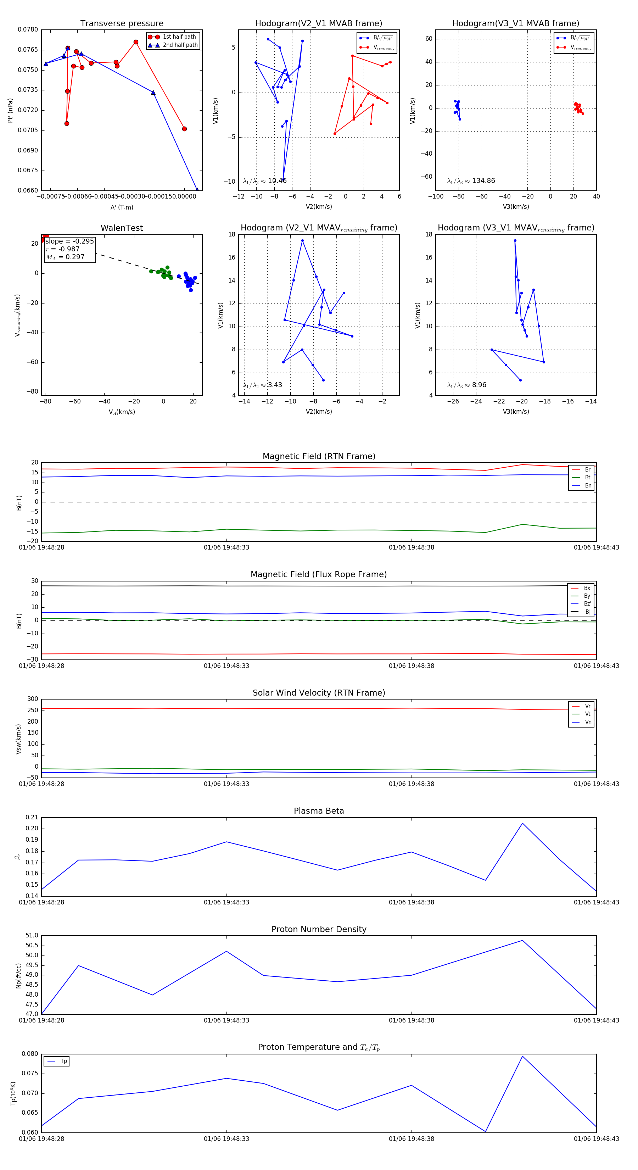
Task: Click the 'Proton Number Density' chart title
Action: pos(319,929)
